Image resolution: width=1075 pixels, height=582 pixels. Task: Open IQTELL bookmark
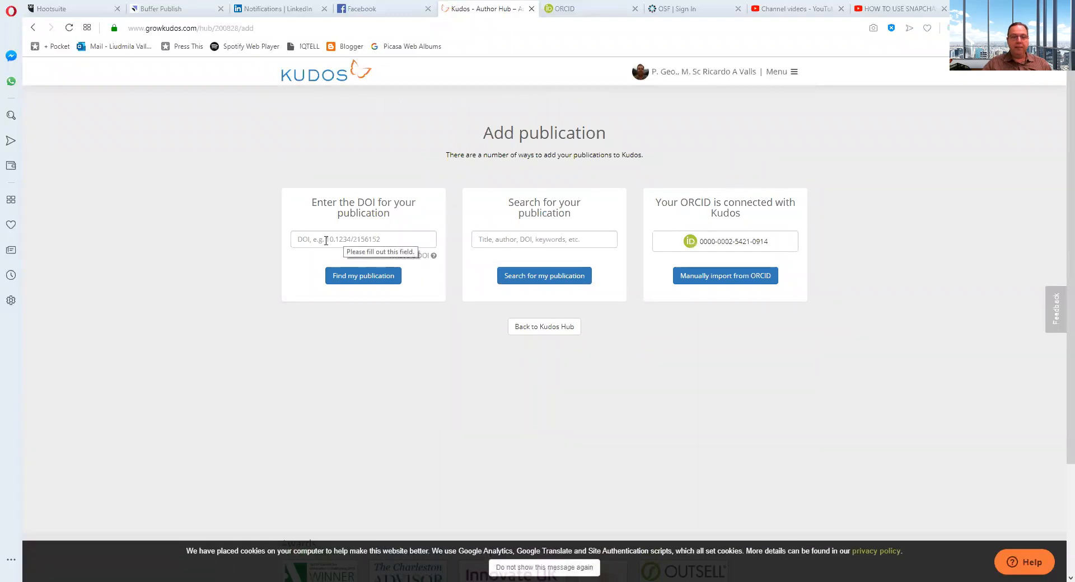303,46
